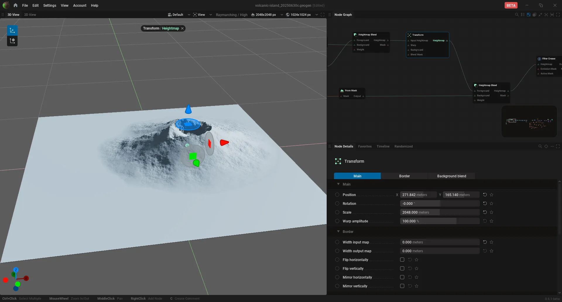
Task: Open the Node Graph search icon
Action: (x=517, y=15)
